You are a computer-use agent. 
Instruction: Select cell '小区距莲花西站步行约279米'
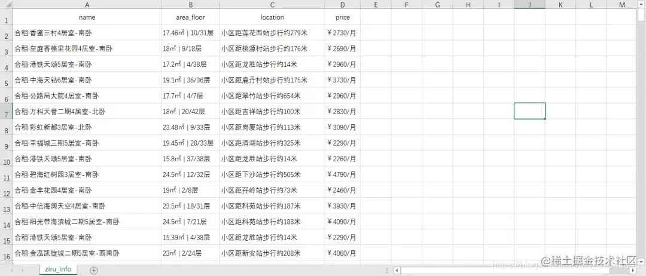(x=272, y=32)
